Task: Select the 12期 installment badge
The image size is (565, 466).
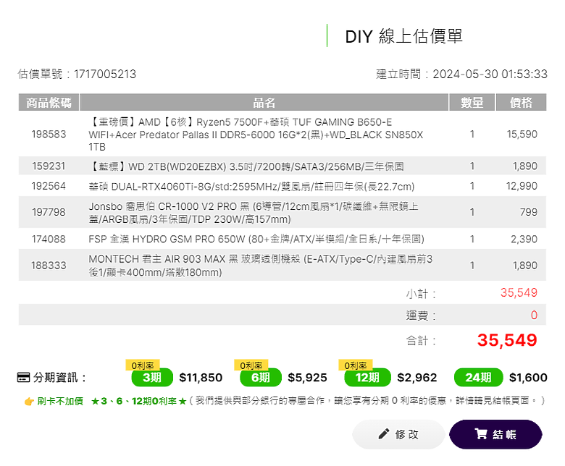Action: [x=367, y=378]
